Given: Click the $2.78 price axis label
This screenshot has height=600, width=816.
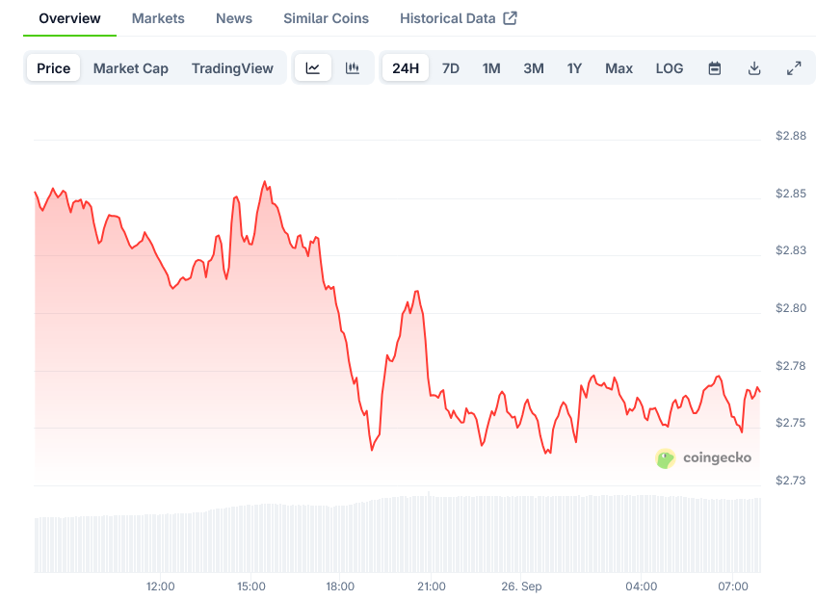Looking at the screenshot, I should [x=791, y=366].
